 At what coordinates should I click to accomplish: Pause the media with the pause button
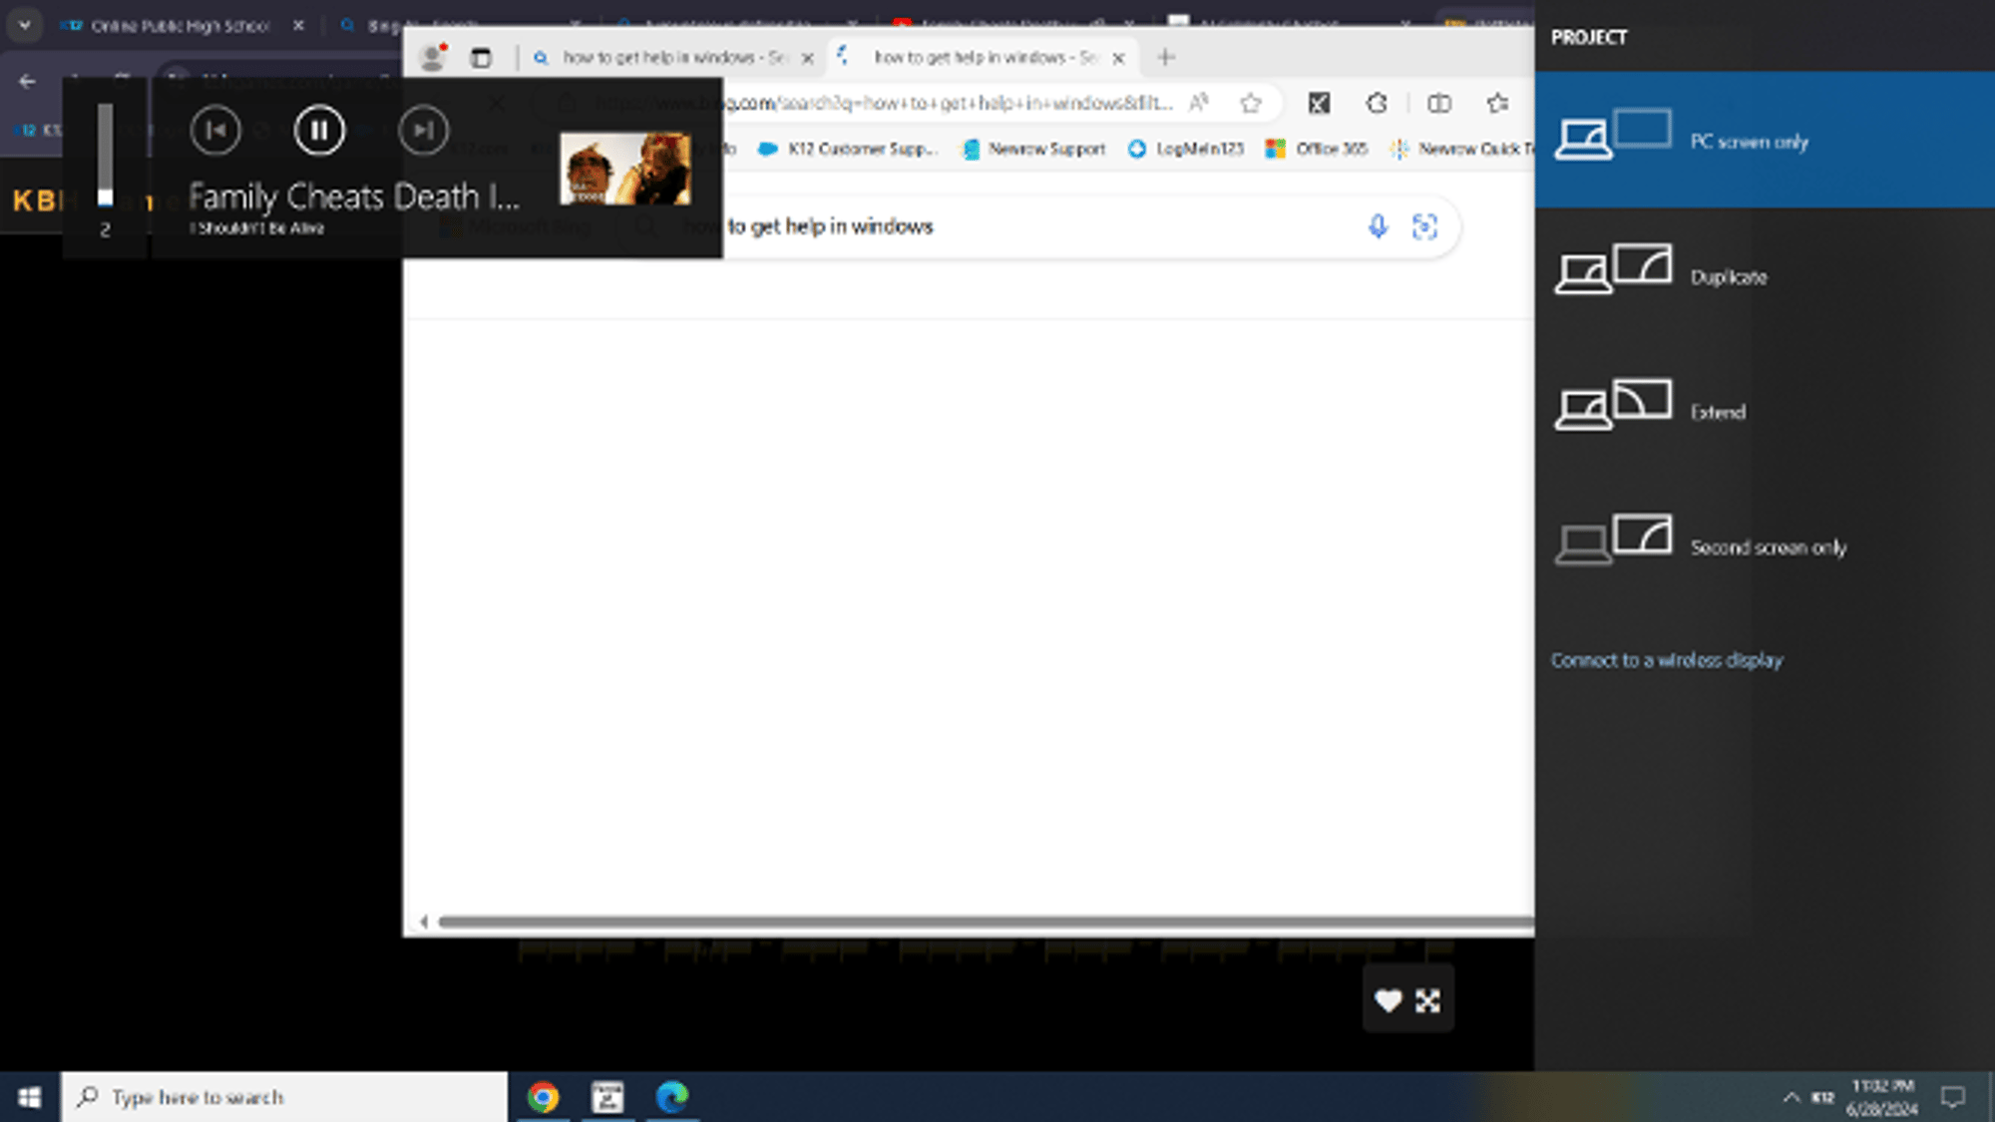pyautogui.click(x=319, y=131)
